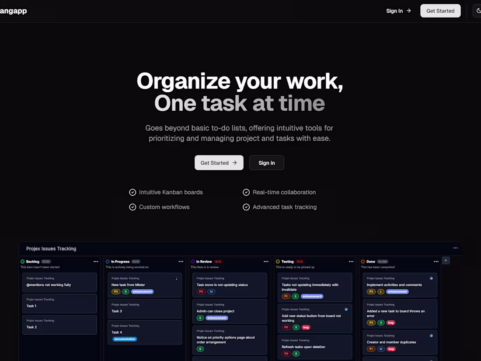
Task: Open the Testing column menu
Action: [351, 262]
